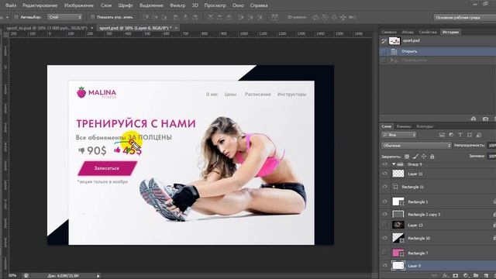The image size is (496, 279).
Task: Filter layers by shape layers icon
Action: click(470, 135)
